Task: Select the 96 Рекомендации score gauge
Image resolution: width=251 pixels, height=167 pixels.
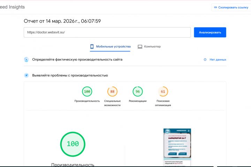Action: (x=138, y=92)
